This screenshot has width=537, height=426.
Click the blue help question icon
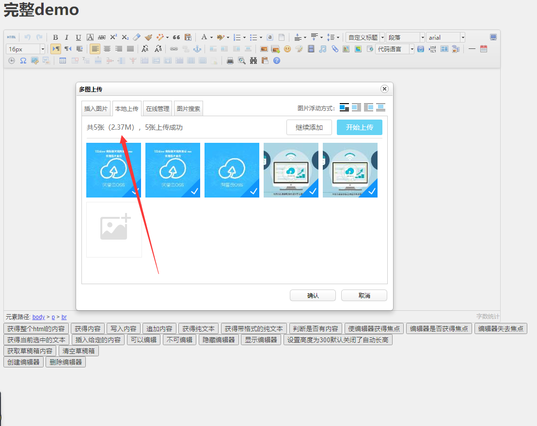click(277, 61)
